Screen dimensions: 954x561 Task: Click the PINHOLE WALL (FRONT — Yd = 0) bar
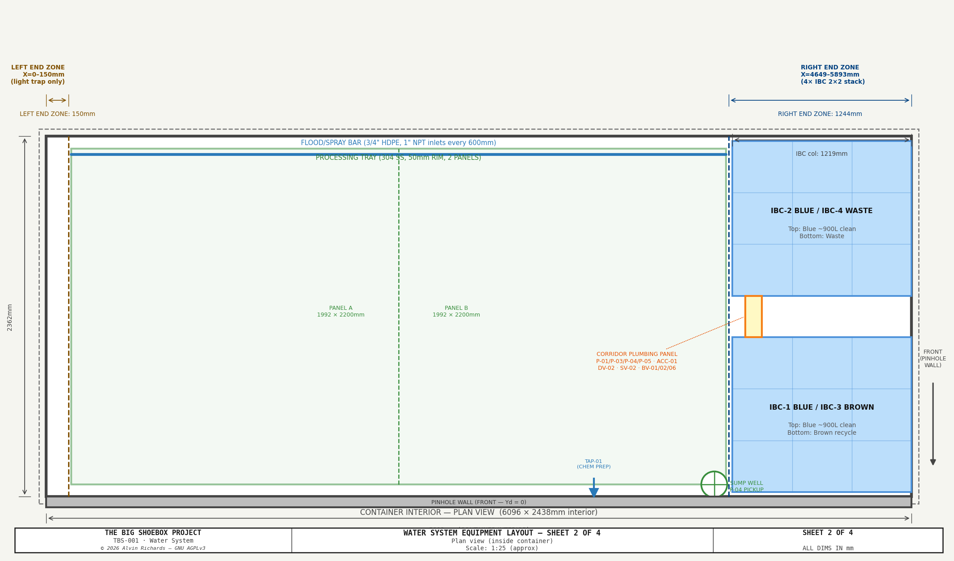(479, 502)
